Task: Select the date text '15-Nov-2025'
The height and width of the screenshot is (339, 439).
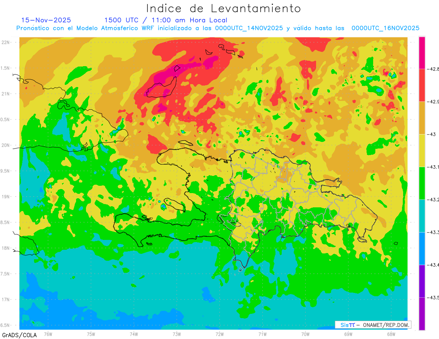Action: [46, 20]
